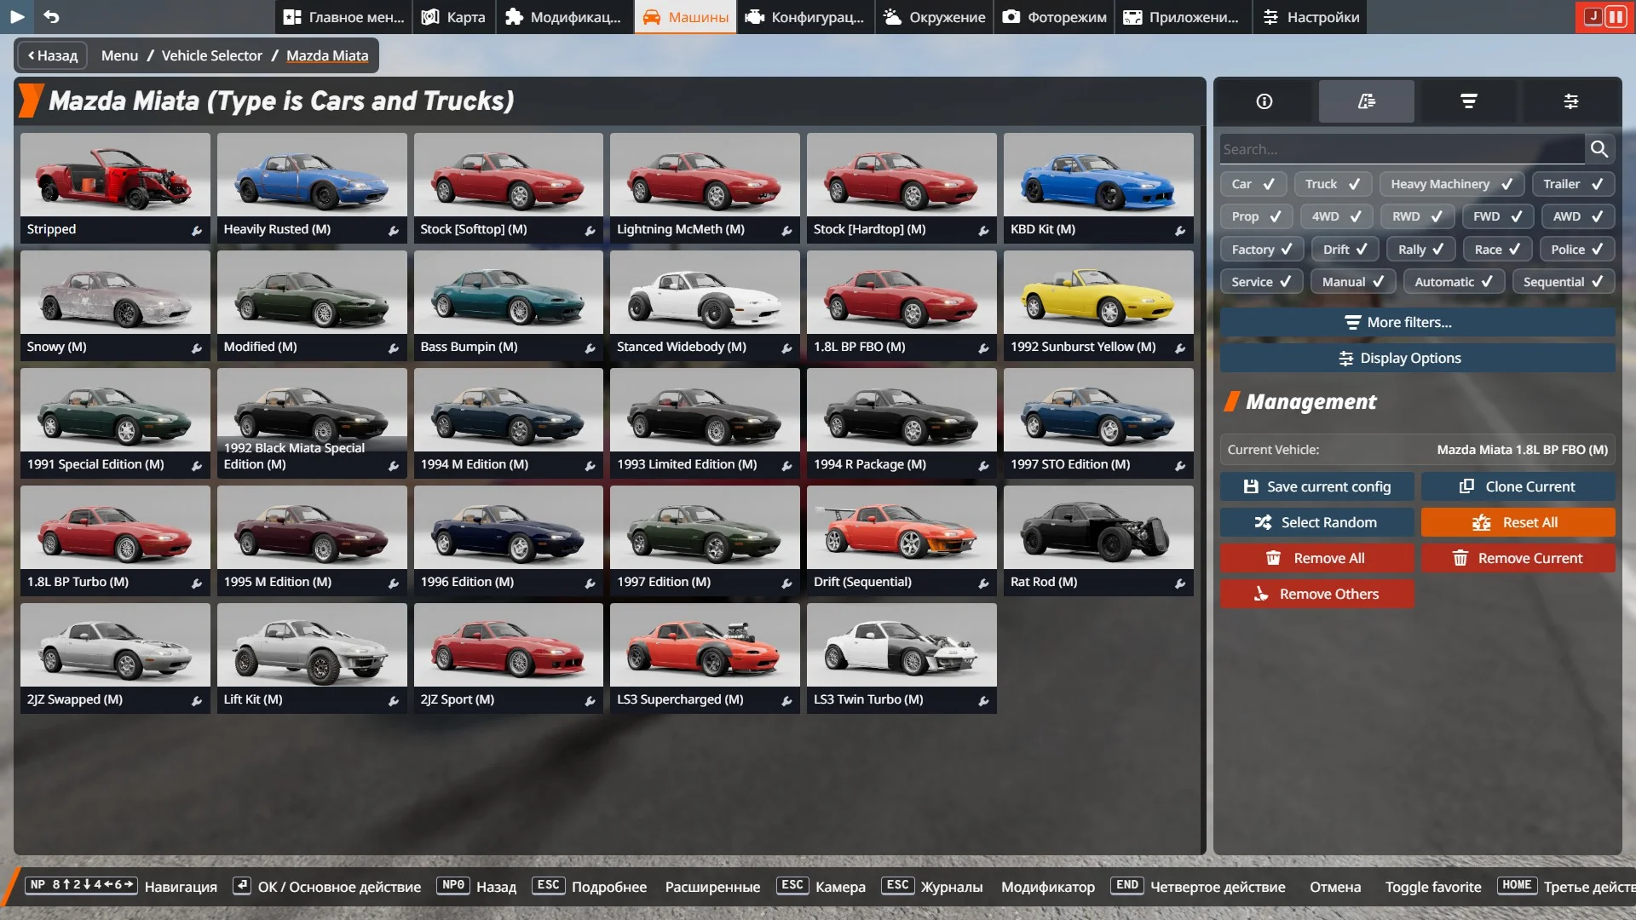This screenshot has height=920, width=1636.
Task: Switch to the Карта tab
Action: tap(455, 17)
